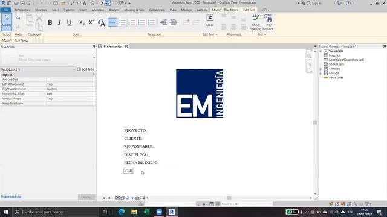
Task: Open Excel from the taskbar
Action: tap(146, 212)
